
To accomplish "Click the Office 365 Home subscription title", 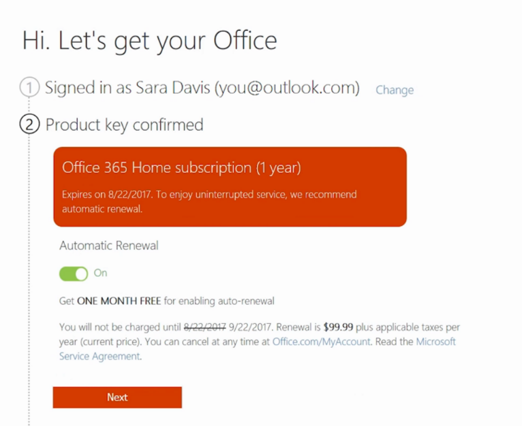I will click(181, 167).
